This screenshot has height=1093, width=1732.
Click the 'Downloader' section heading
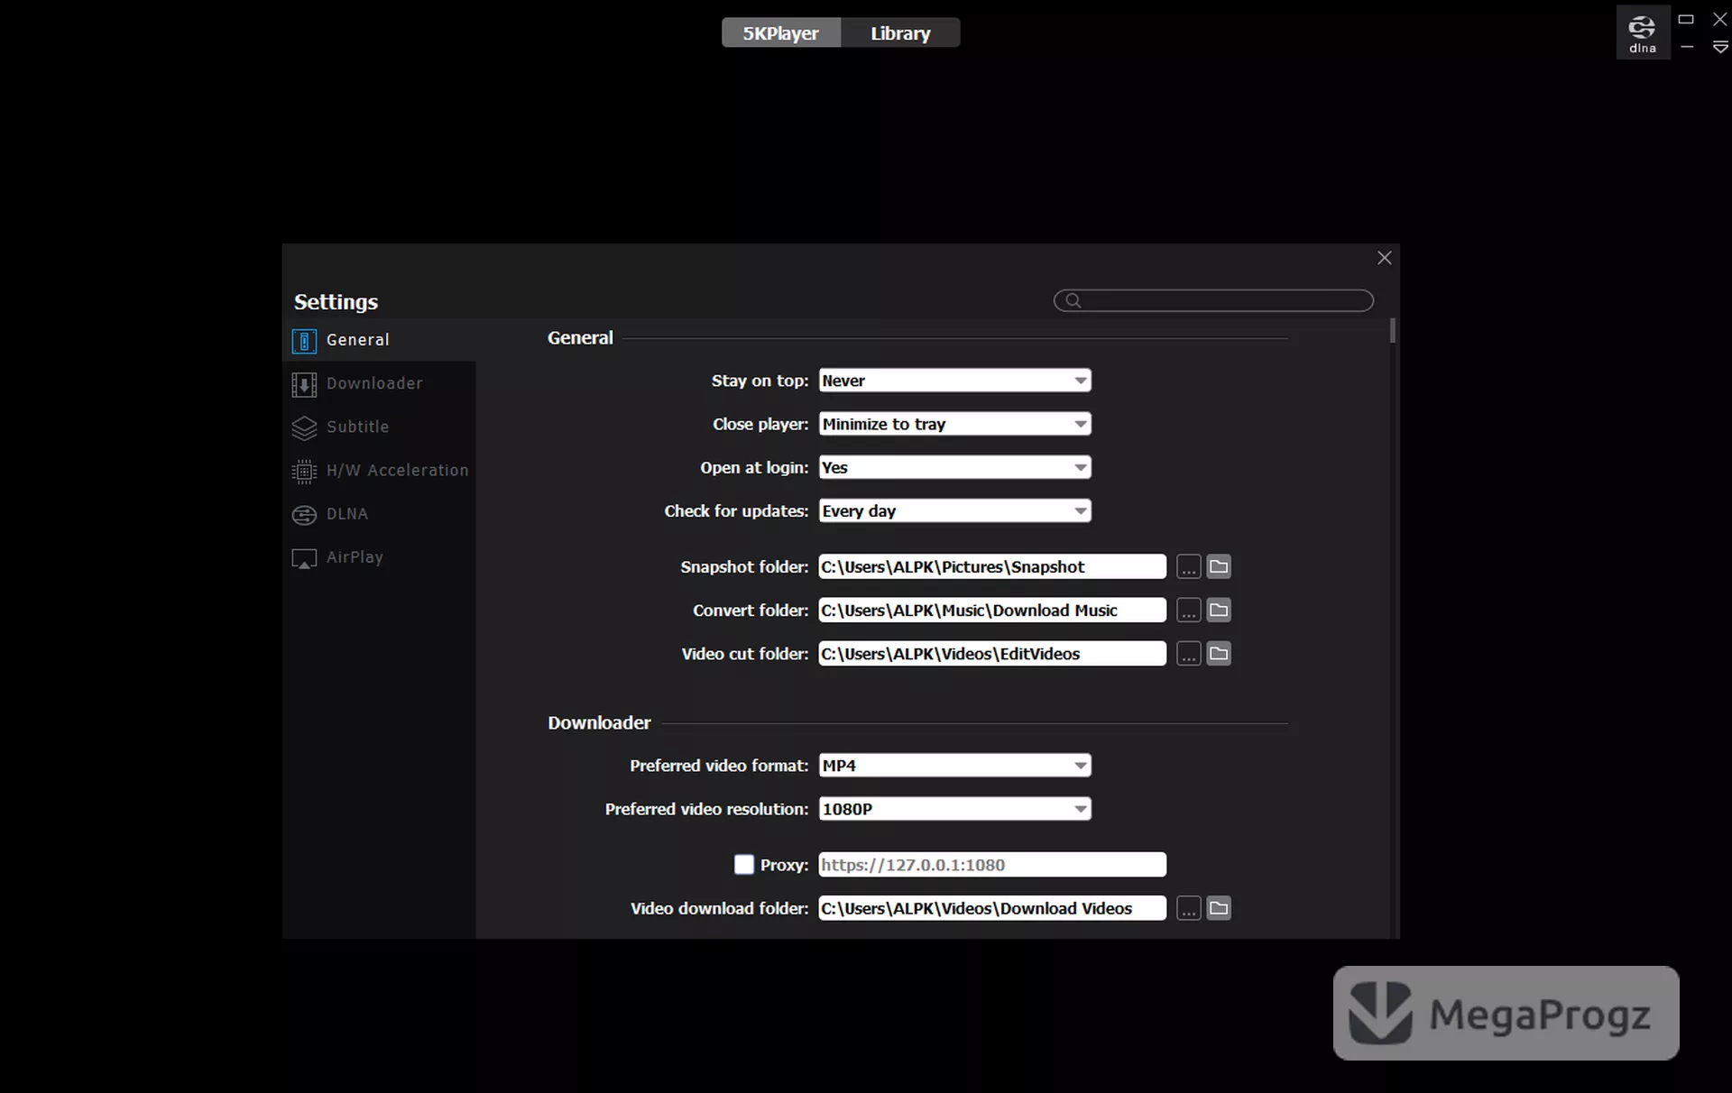pos(599,722)
